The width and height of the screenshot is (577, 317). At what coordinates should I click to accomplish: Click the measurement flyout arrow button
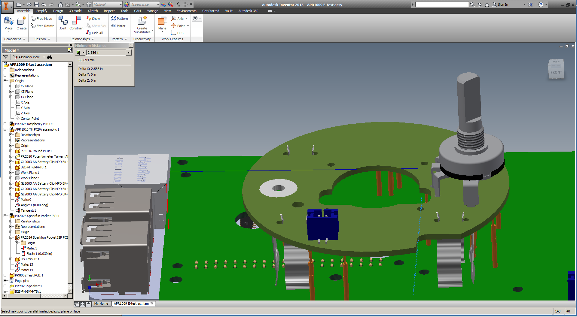(129, 53)
